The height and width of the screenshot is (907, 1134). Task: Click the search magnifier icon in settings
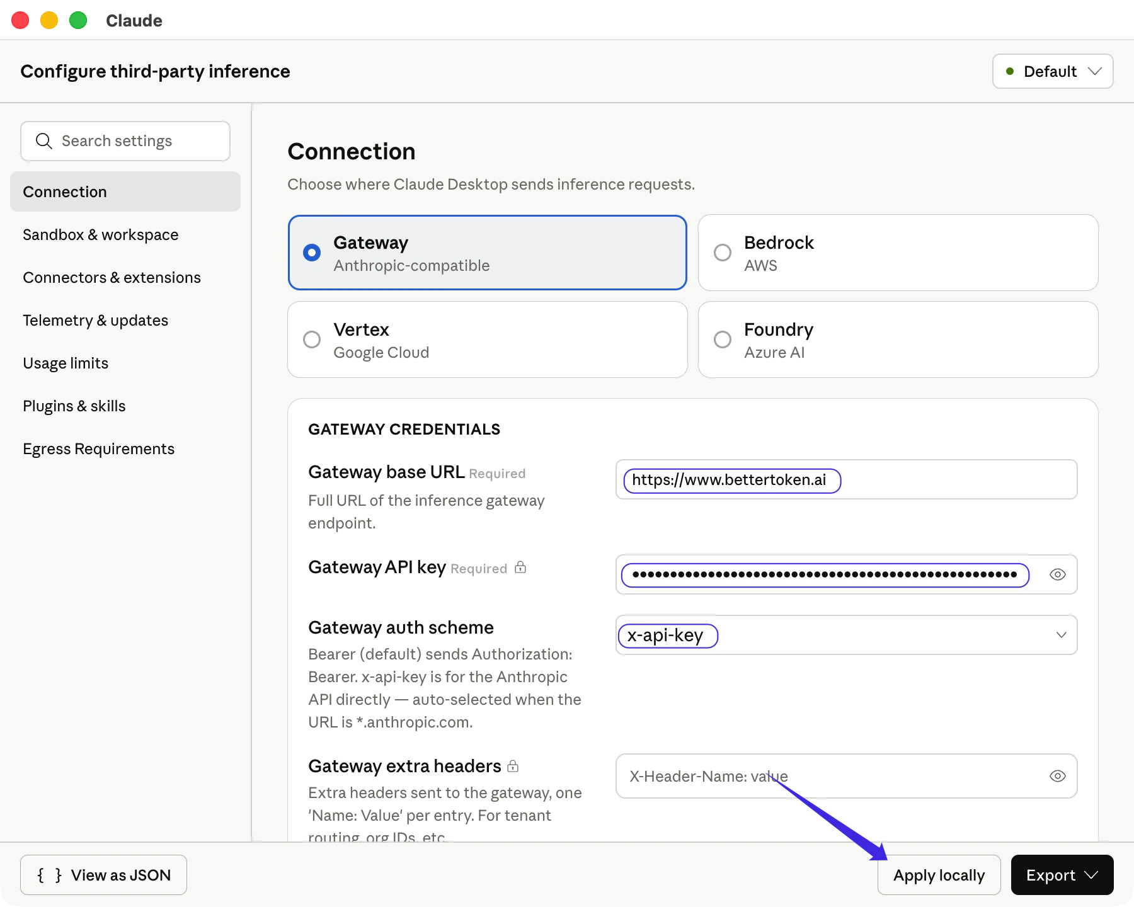43,141
